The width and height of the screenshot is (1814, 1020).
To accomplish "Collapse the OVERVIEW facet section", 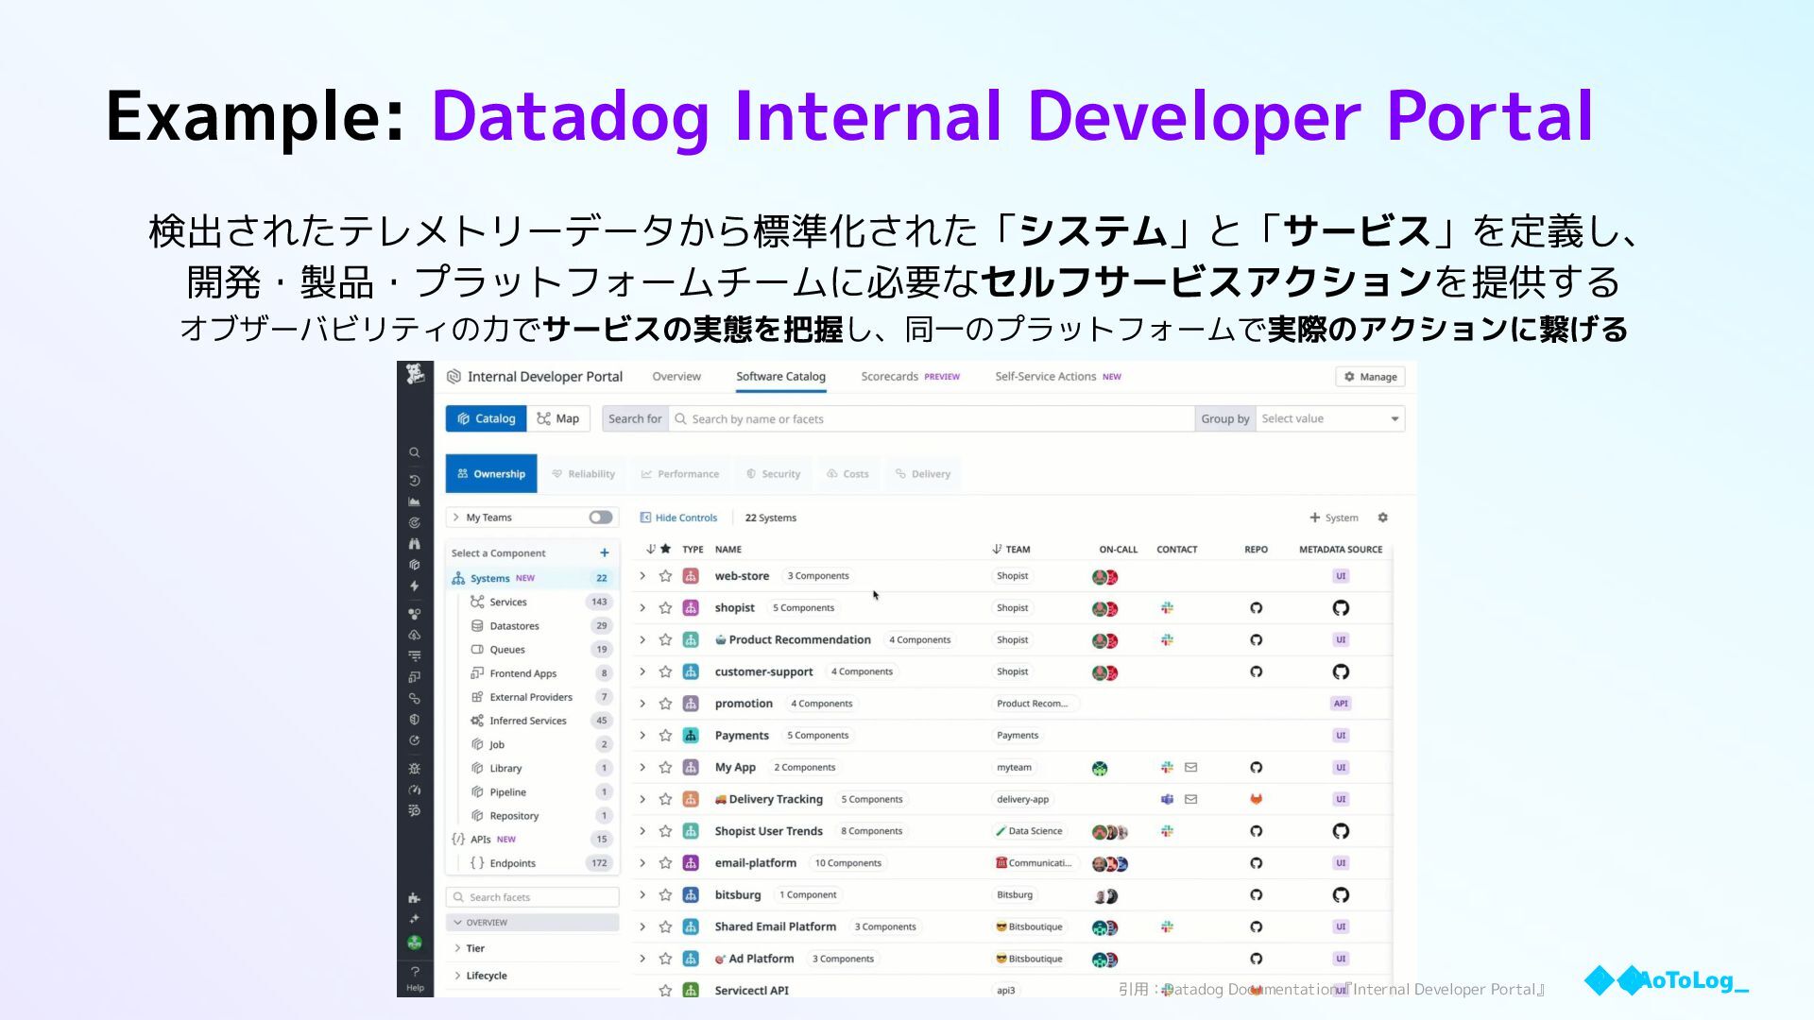I will (x=532, y=923).
